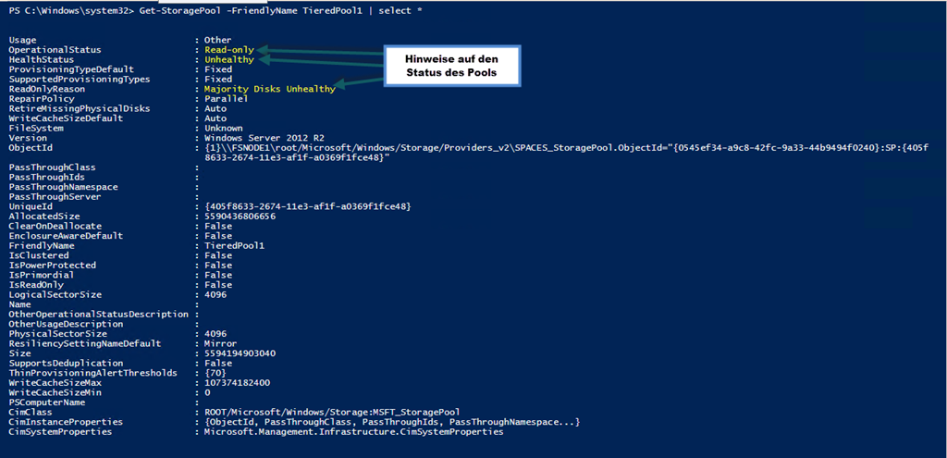Click the AllocatedSize number 5590436806656
Image resolution: width=947 pixels, height=458 pixels.
240,217
